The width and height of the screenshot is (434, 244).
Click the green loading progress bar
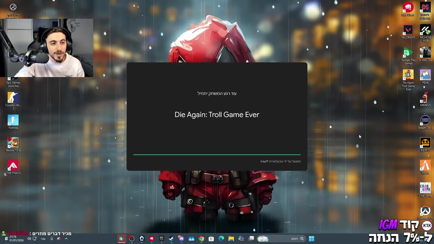click(x=217, y=155)
